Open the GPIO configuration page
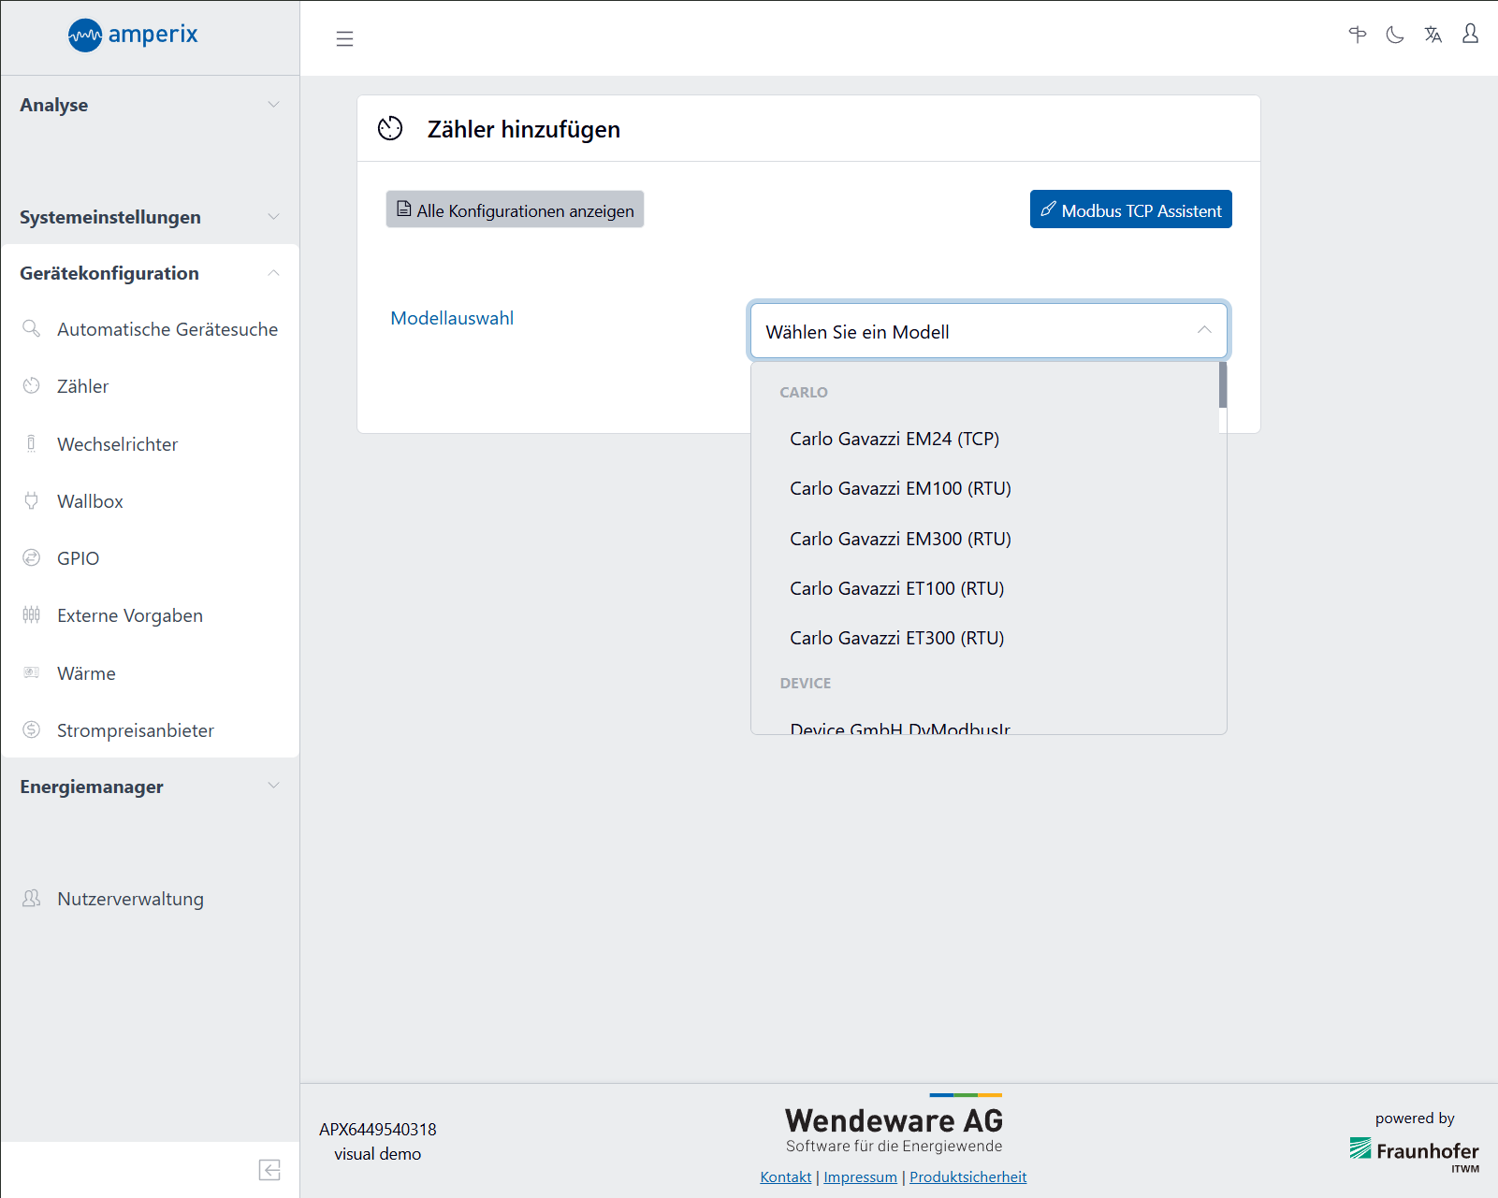This screenshot has width=1498, height=1198. (x=78, y=558)
